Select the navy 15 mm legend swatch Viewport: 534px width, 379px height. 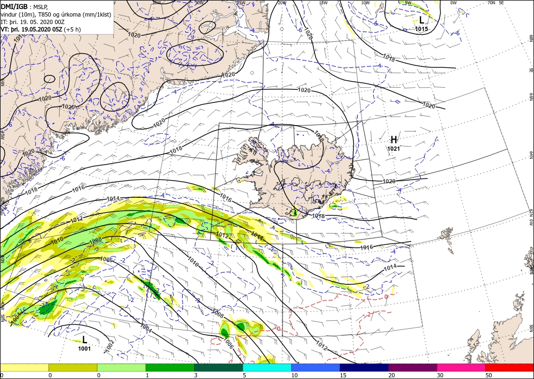[x=364, y=367]
